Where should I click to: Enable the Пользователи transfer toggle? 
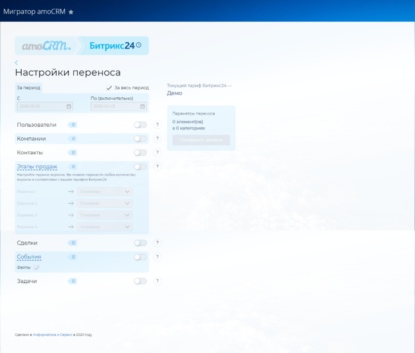coord(140,125)
